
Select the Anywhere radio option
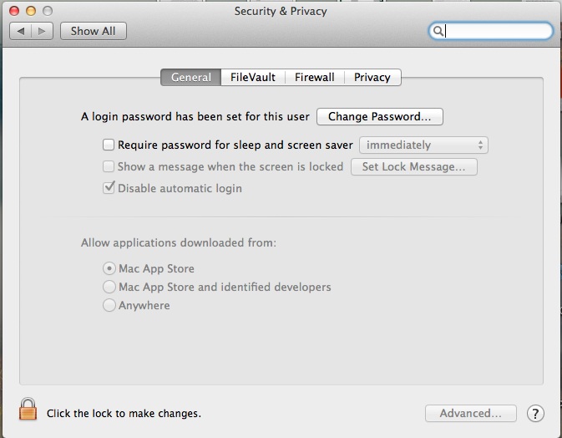[x=109, y=306]
